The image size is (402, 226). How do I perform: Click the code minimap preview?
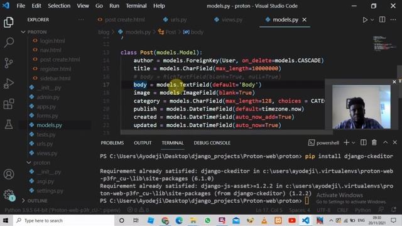tap(384, 43)
